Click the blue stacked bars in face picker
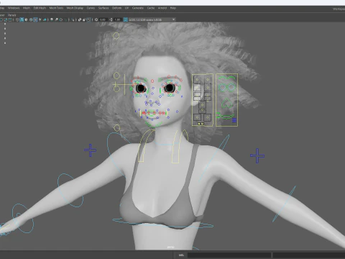345x259 pixels. point(234,120)
